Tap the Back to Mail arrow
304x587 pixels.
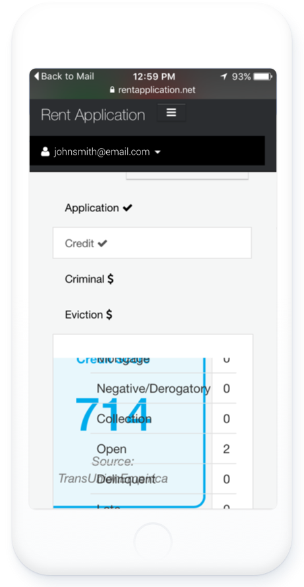tap(37, 77)
